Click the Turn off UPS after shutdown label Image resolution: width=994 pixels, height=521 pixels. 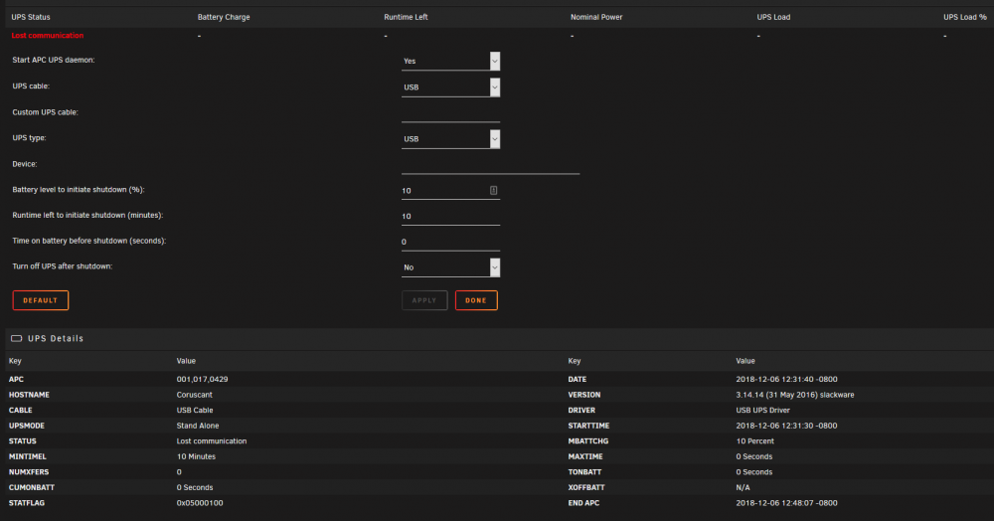(62, 266)
